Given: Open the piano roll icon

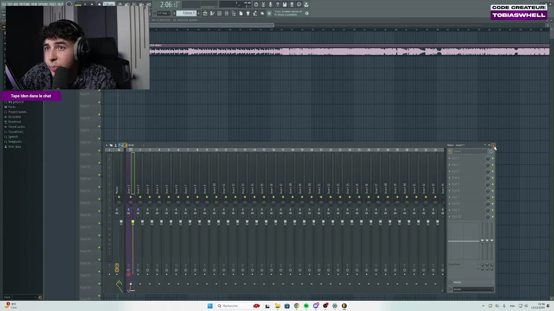Looking at the screenshot, I should (212, 13).
